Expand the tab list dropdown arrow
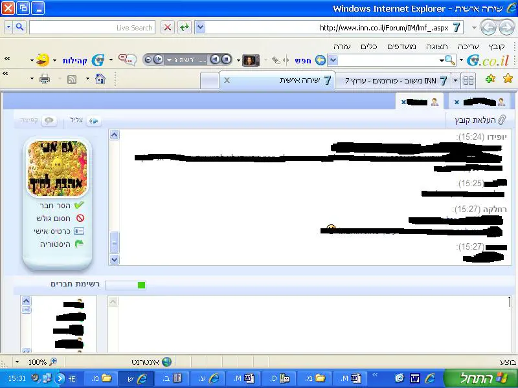This screenshot has height=388, width=518. tap(456, 80)
